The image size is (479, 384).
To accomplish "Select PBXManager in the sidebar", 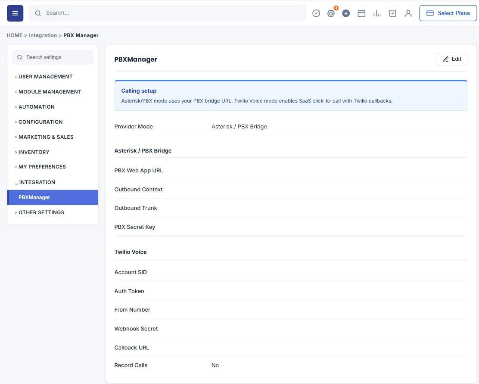I will pos(53,197).
